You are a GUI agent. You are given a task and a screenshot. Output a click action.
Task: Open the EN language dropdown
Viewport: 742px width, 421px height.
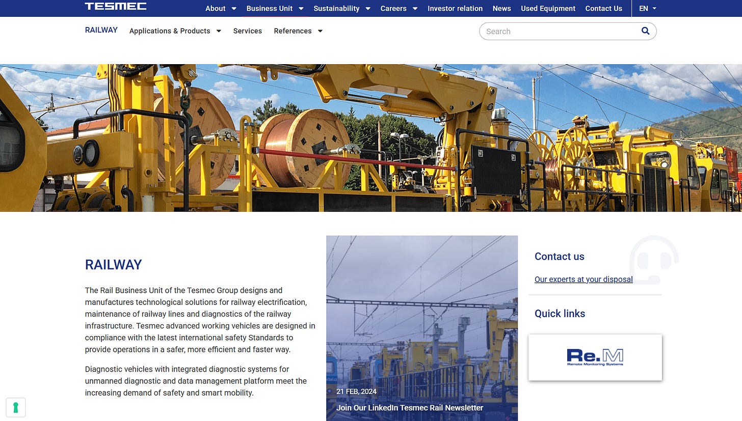click(647, 9)
